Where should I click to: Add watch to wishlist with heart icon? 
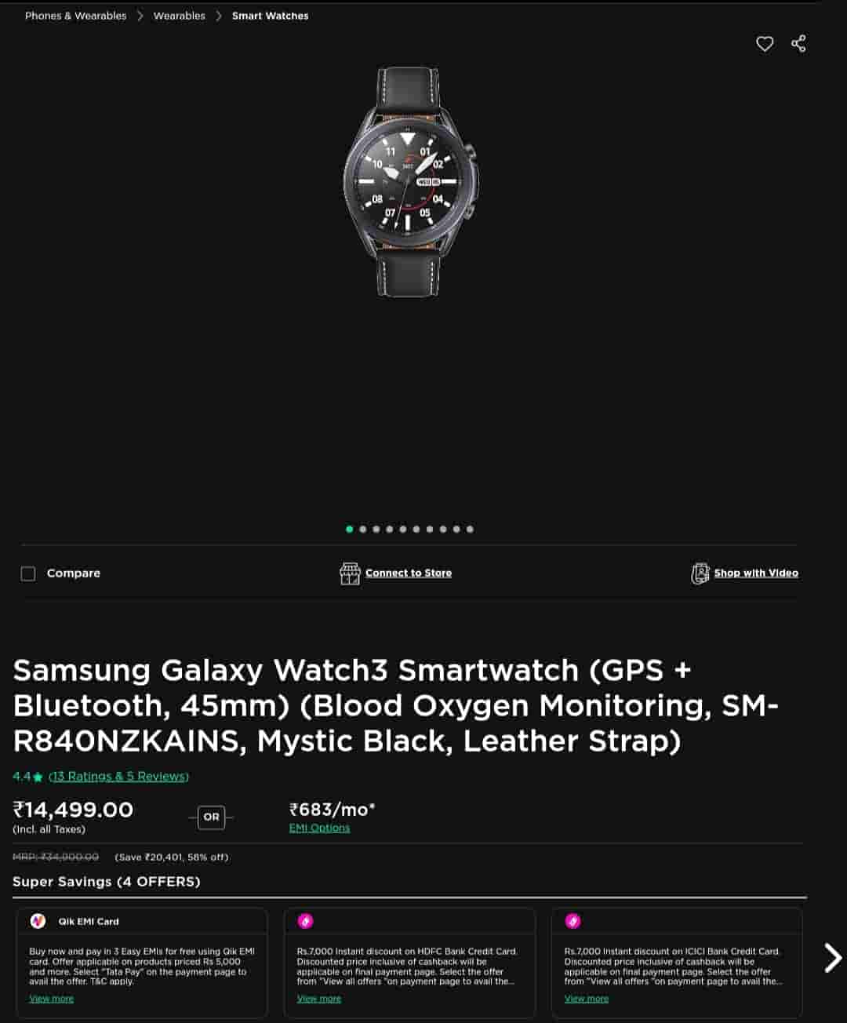[765, 44]
